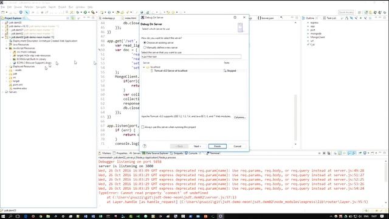Image resolution: width=389 pixels, height=219 pixels.
Task: Collapse the JavaScript Resources node
Action: click(x=7, y=48)
